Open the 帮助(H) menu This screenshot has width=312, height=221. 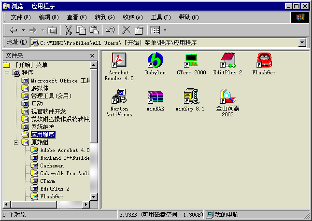[189, 17]
